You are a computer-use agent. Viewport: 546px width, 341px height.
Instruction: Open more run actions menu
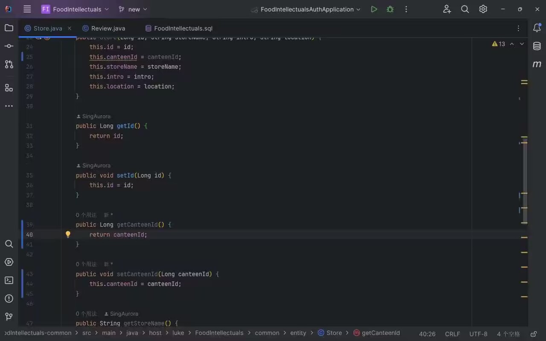click(406, 9)
